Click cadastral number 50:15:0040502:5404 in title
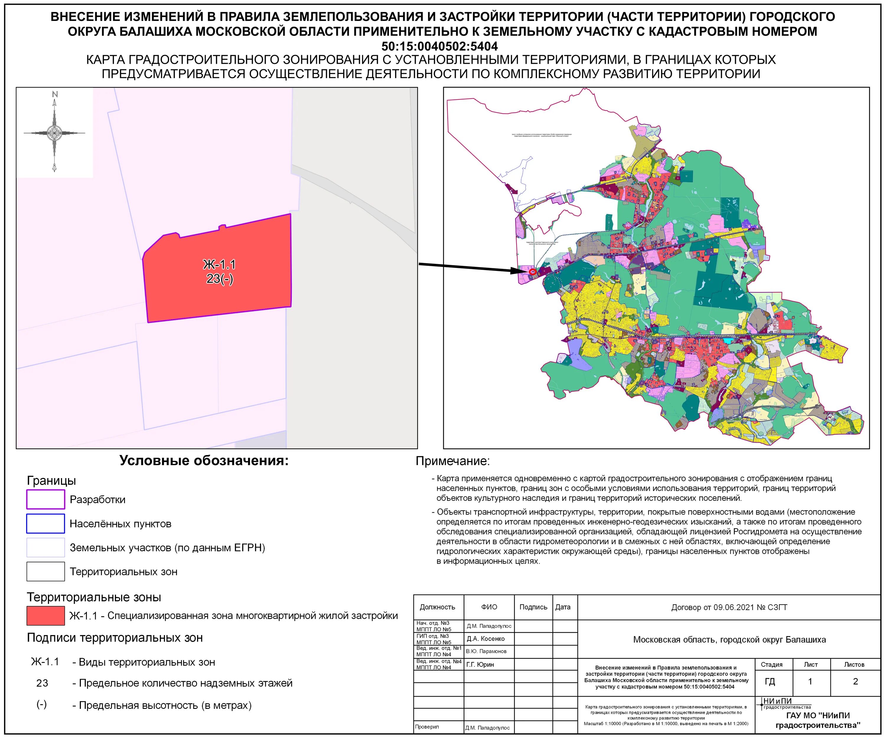This screenshot has width=886, height=739. pyautogui.click(x=440, y=46)
